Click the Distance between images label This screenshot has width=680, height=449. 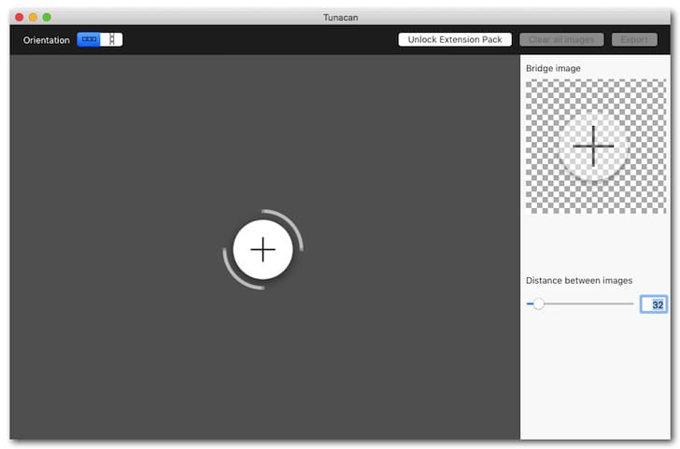579,280
